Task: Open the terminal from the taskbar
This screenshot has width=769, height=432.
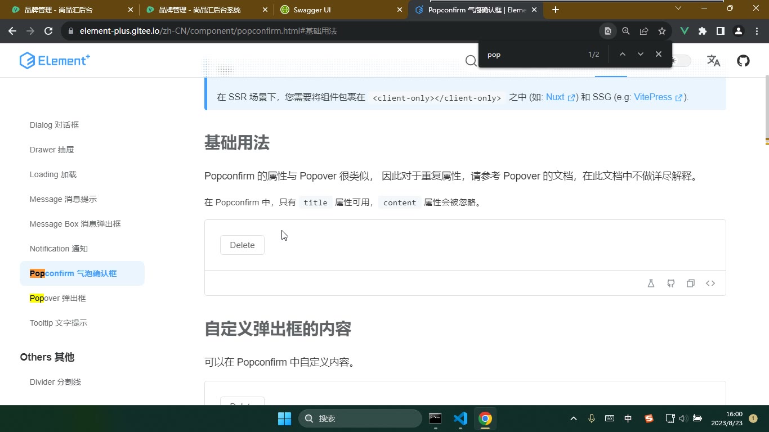Action: tap(435, 418)
